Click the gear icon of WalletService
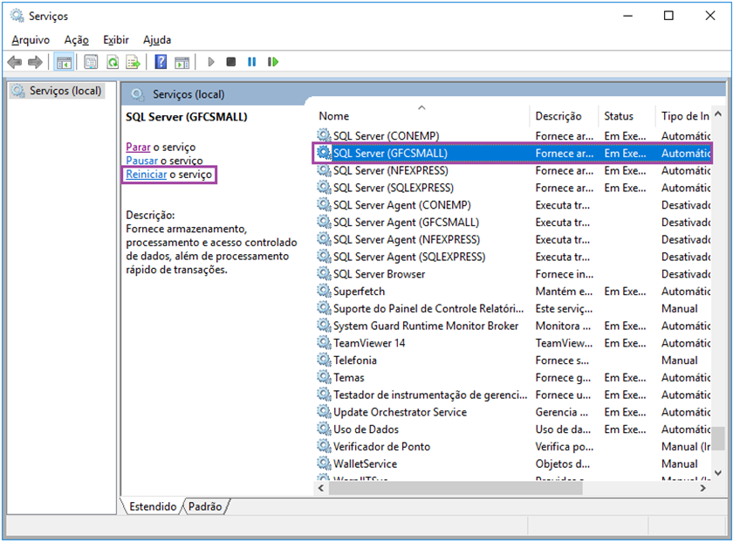733x543 pixels. pos(324,464)
